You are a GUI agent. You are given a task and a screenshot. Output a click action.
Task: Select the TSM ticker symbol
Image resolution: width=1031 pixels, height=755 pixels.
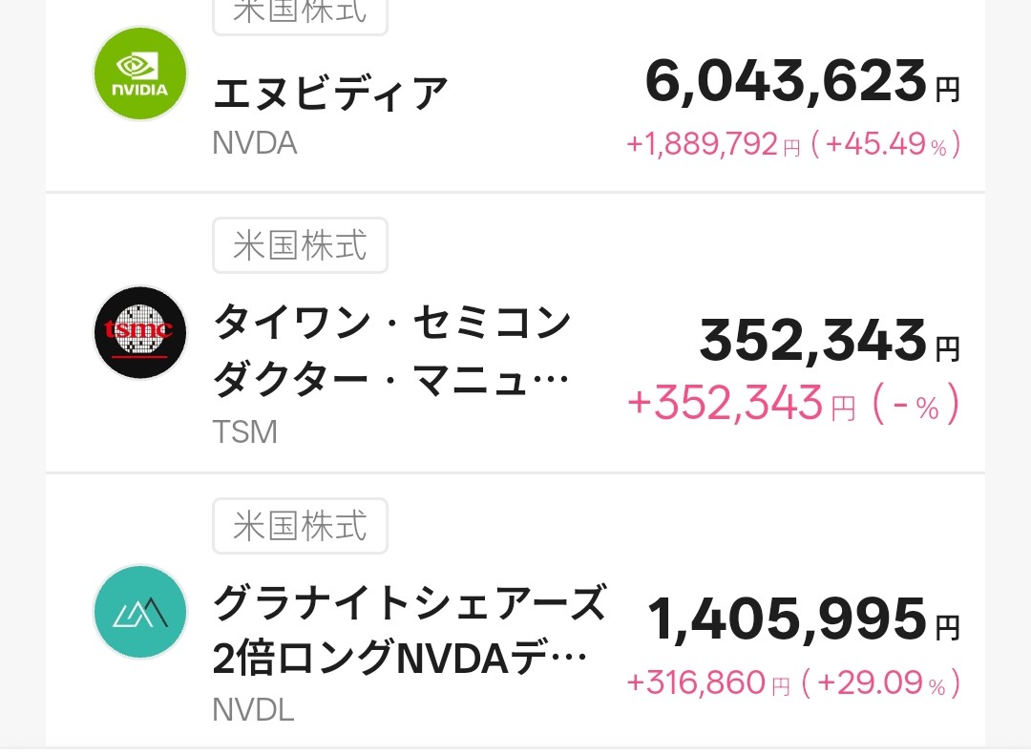tap(245, 431)
